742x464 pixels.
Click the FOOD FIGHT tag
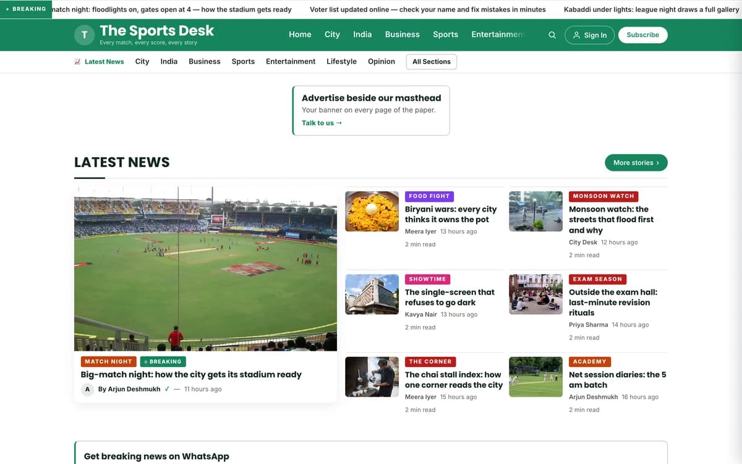(429, 196)
